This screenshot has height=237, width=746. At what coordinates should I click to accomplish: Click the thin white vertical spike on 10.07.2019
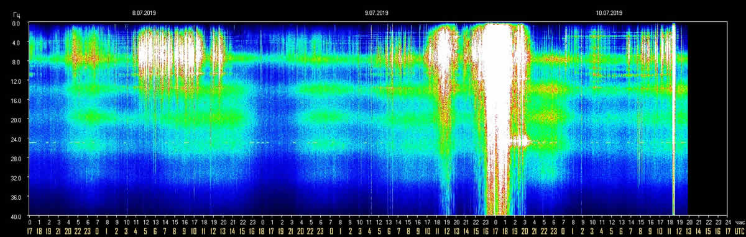674,118
